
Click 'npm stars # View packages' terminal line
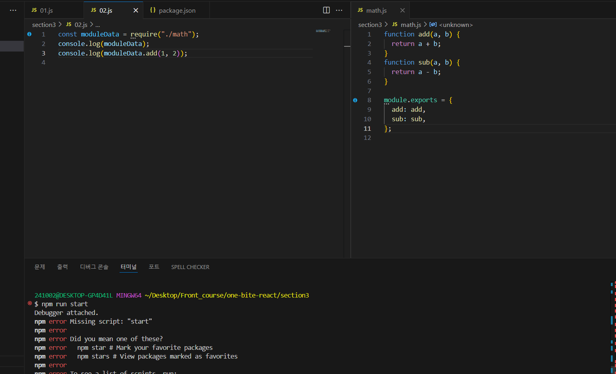point(157,356)
